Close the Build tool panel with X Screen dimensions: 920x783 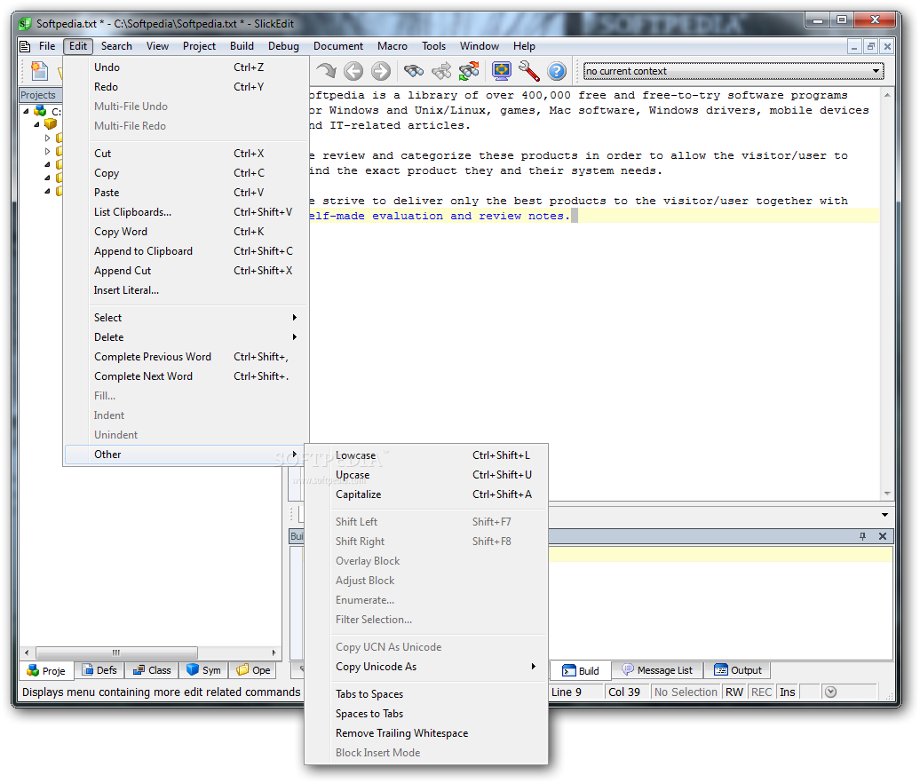coord(883,536)
